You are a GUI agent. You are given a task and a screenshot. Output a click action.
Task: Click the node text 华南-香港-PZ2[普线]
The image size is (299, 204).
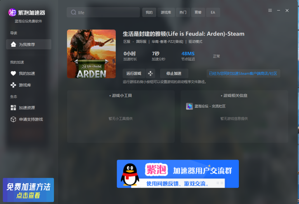tap(167, 41)
